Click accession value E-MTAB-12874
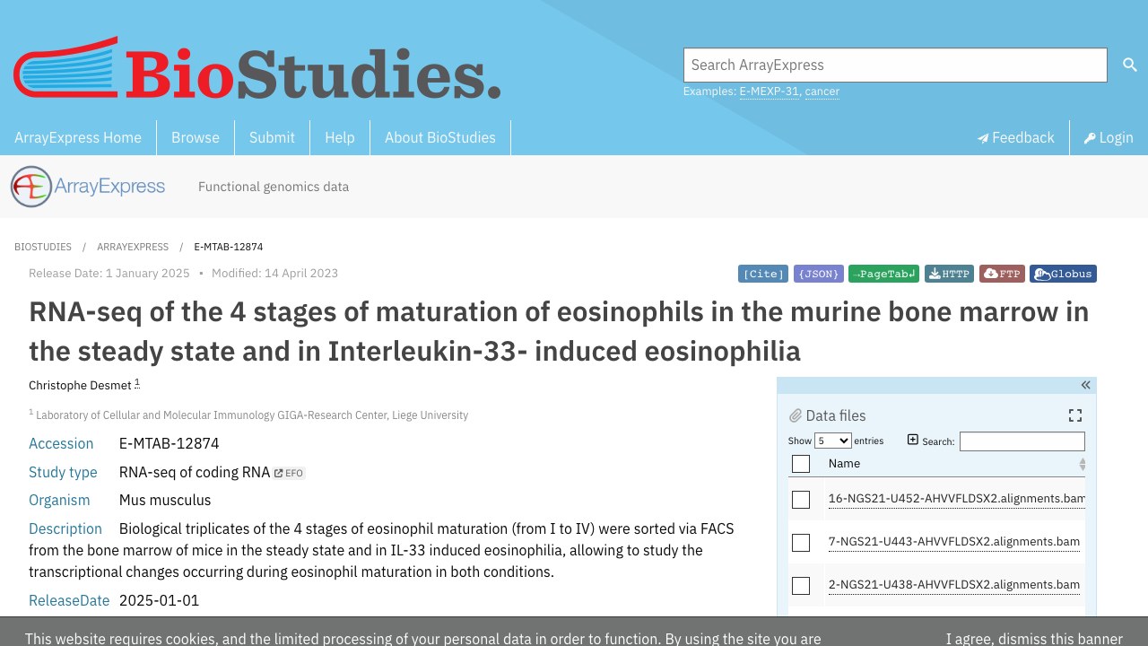 point(170,443)
